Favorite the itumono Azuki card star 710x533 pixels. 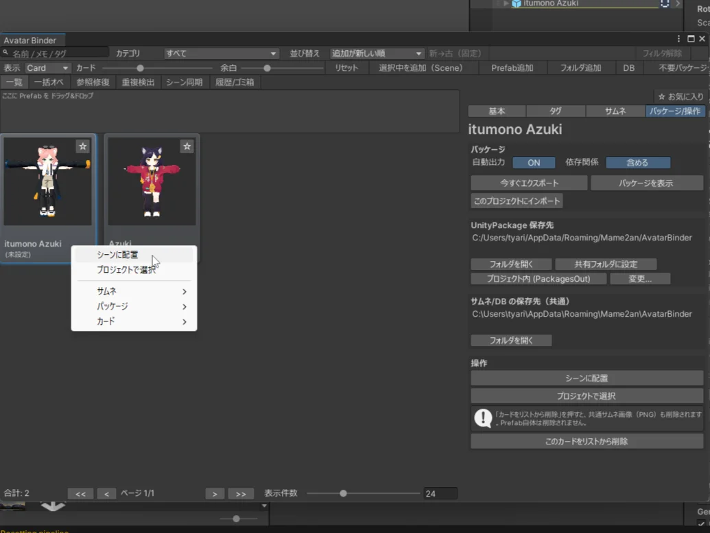82,146
